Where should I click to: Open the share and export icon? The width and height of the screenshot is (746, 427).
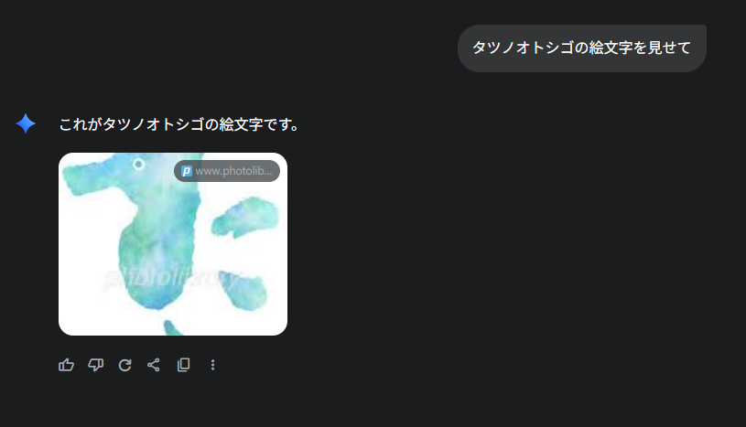tap(154, 365)
